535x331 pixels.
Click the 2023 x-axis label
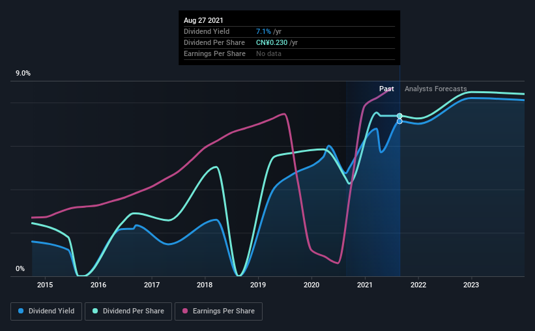pyautogui.click(x=471, y=285)
